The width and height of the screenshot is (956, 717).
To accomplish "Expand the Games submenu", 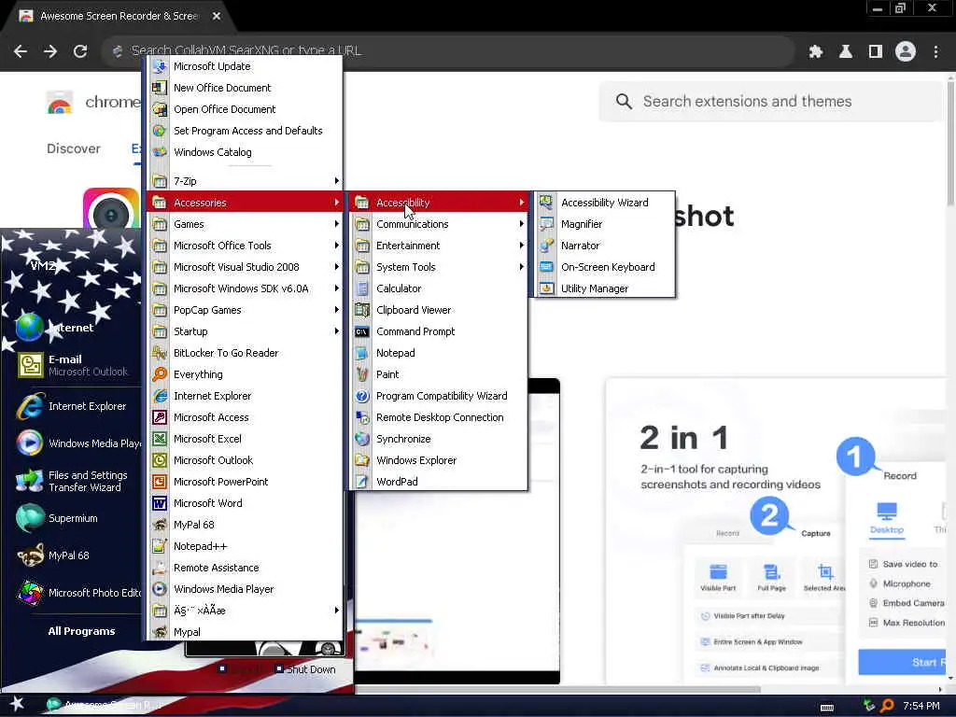I will pos(246,224).
